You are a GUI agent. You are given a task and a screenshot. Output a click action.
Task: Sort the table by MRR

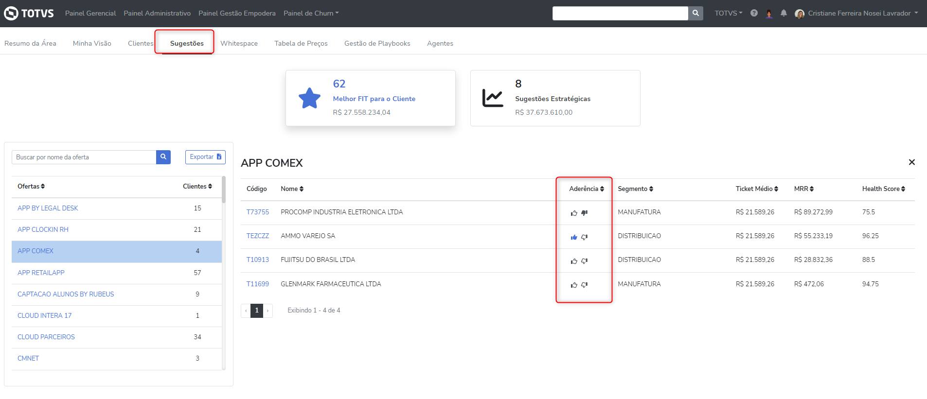click(804, 189)
